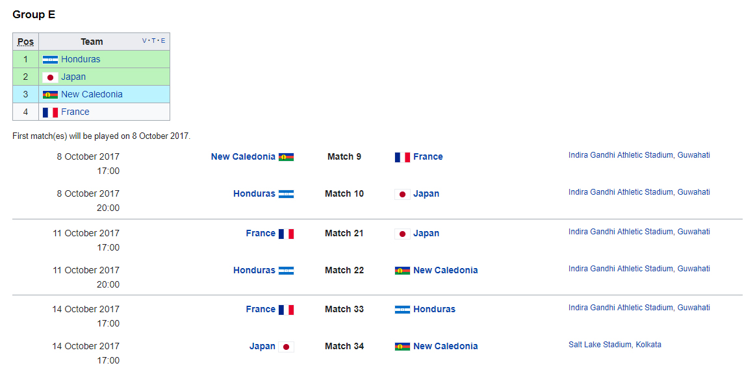Open New Caledonia team link in Match 9
Screen dimensions: 755x370
[x=243, y=156]
